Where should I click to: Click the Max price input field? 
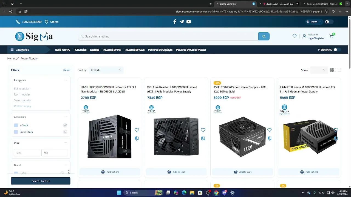pyautogui.click(x=54, y=153)
